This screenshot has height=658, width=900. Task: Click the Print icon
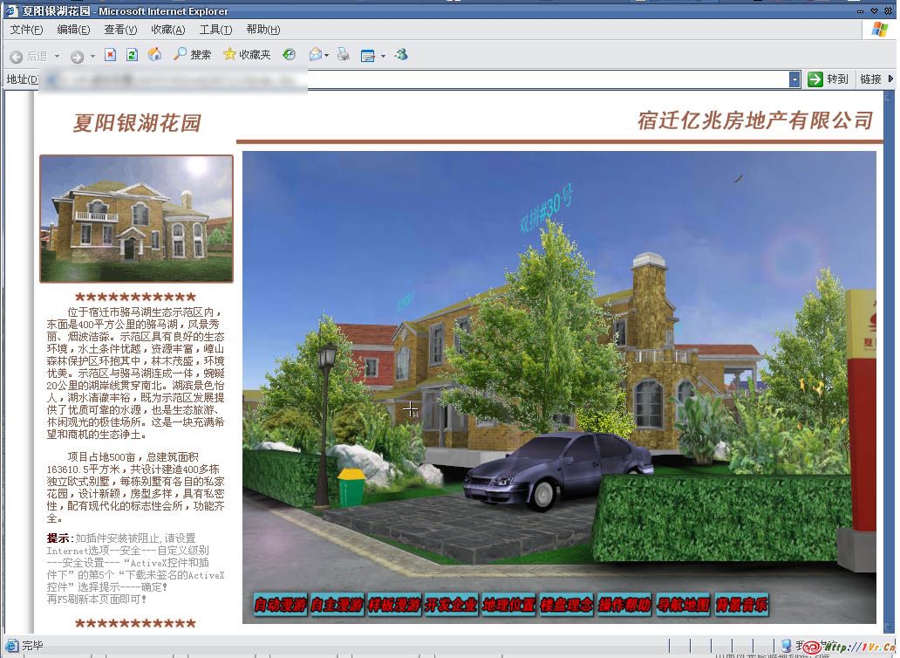[344, 55]
